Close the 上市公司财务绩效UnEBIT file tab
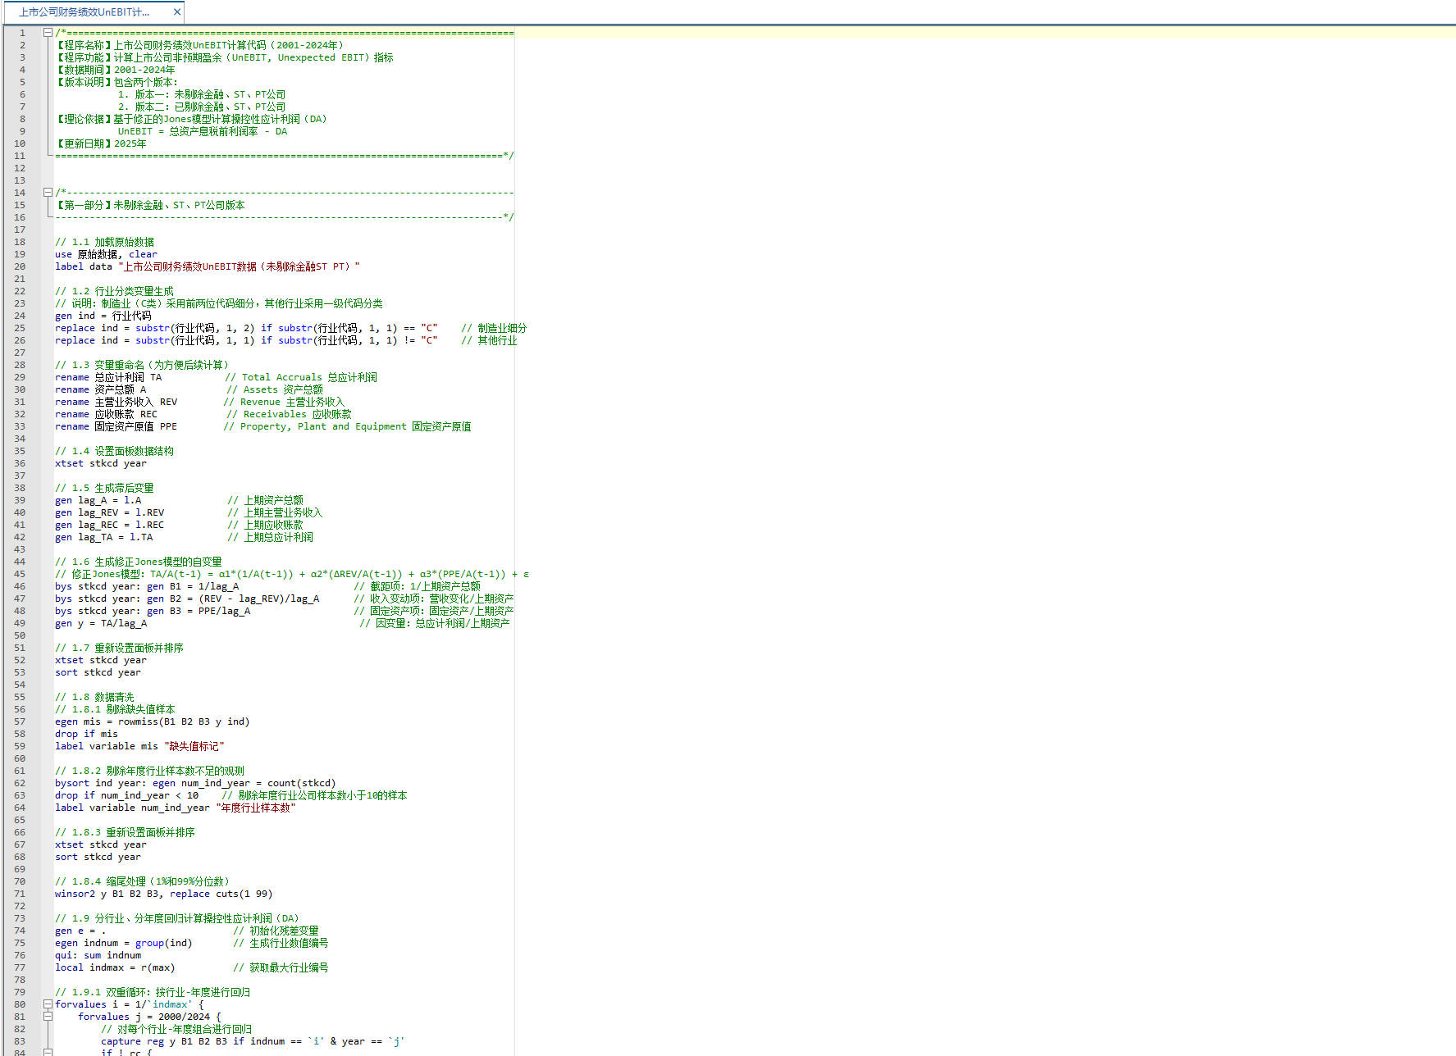Screen dimensions: 1456x1056 176,12
